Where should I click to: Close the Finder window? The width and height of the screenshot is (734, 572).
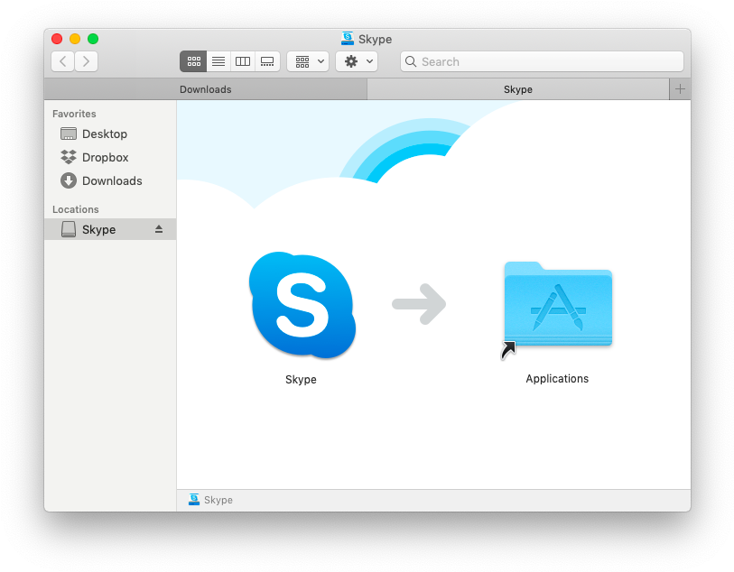point(57,39)
